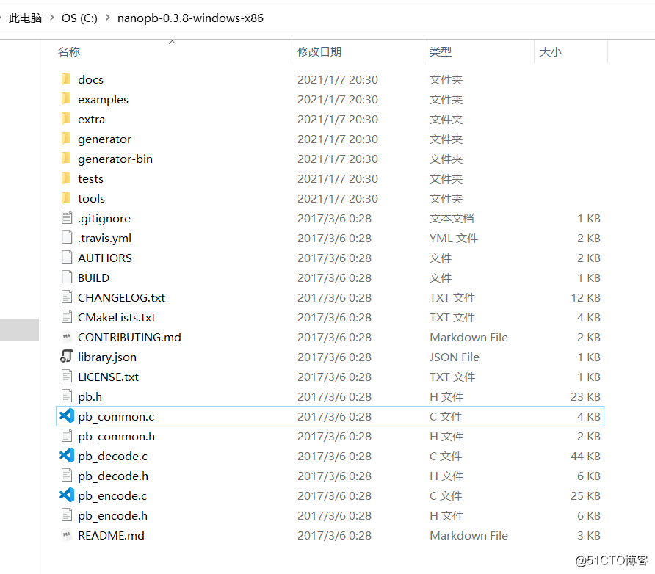Expand the chevron after OS (C:)
This screenshot has height=574, width=655.
click(108, 18)
